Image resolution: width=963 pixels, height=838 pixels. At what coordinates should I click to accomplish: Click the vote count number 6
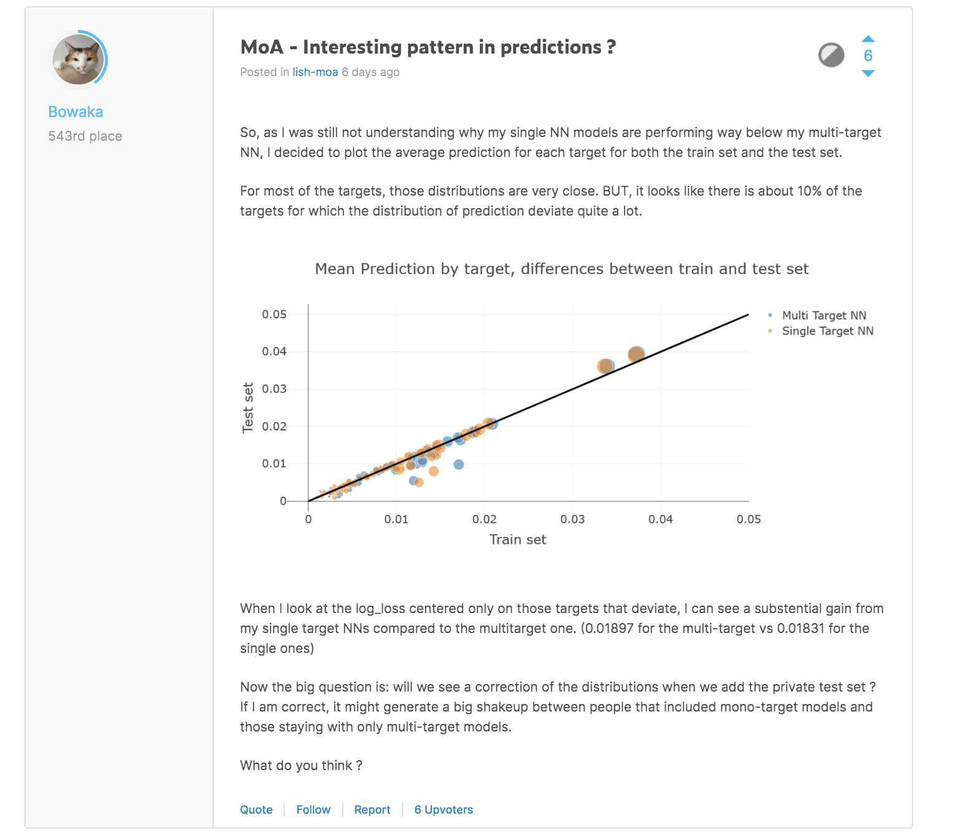(x=868, y=56)
